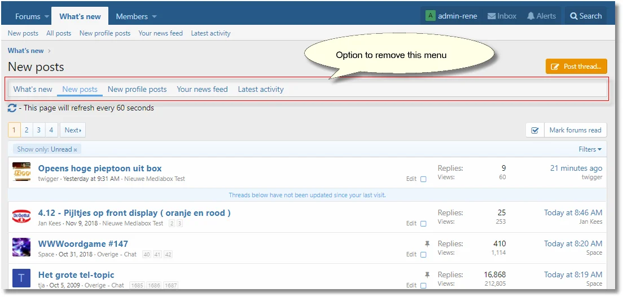623x297 pixels.
Task: Click Jan Kees' Dr. Oetker avatar
Action: [21, 217]
